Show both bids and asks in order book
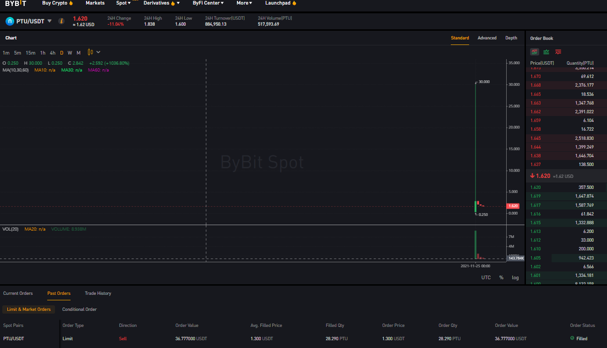The height and width of the screenshot is (348, 607). [x=535, y=52]
